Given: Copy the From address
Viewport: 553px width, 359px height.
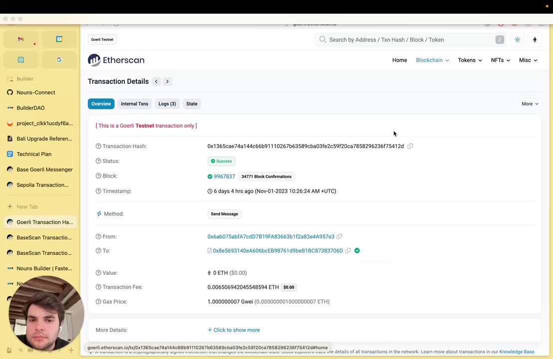Looking at the screenshot, I should coord(339,236).
